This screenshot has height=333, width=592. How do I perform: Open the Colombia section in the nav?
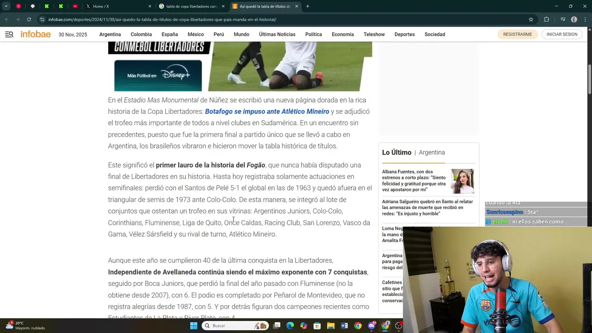[141, 34]
